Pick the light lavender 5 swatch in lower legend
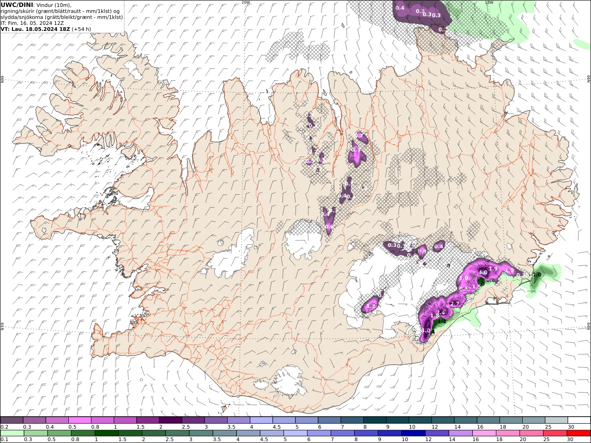591x443 pixels. 295,433
